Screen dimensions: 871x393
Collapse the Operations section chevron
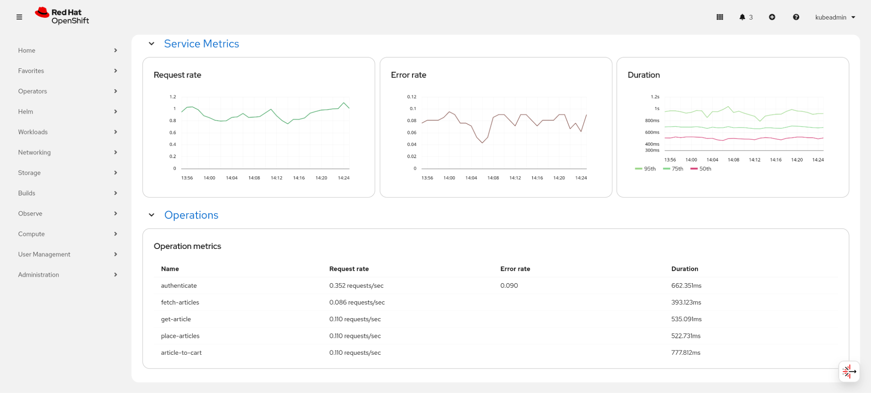152,215
